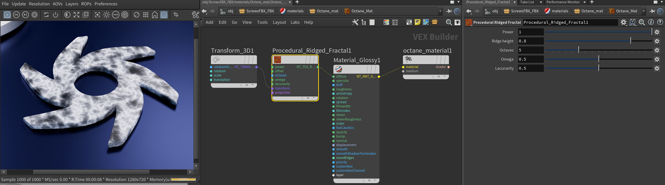Open the Power parameter gear menu
This screenshot has width=665, height=185.
tap(657, 32)
